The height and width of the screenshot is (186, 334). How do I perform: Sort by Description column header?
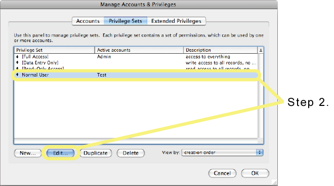[221, 50]
